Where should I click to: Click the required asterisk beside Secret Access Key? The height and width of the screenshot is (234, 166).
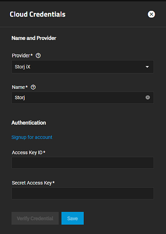[x=54, y=182]
